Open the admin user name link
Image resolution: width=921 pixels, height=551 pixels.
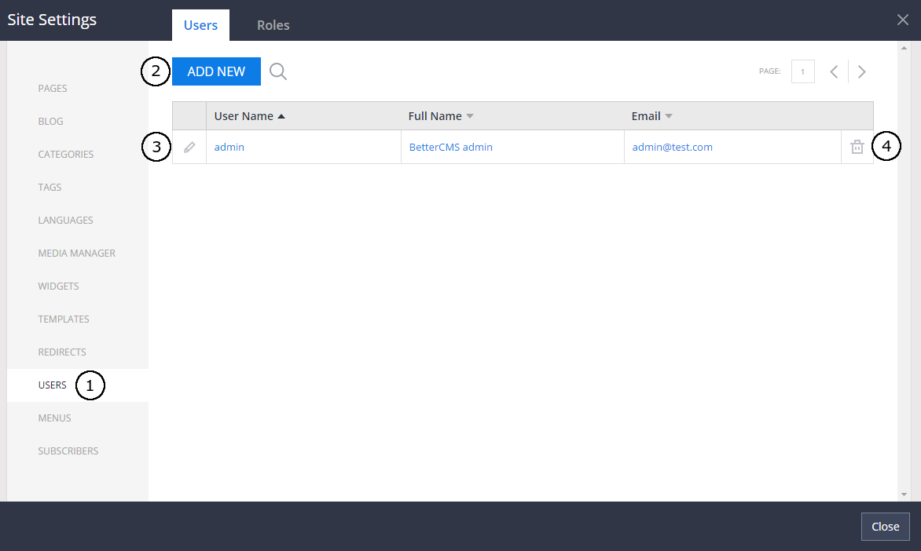pyautogui.click(x=229, y=147)
